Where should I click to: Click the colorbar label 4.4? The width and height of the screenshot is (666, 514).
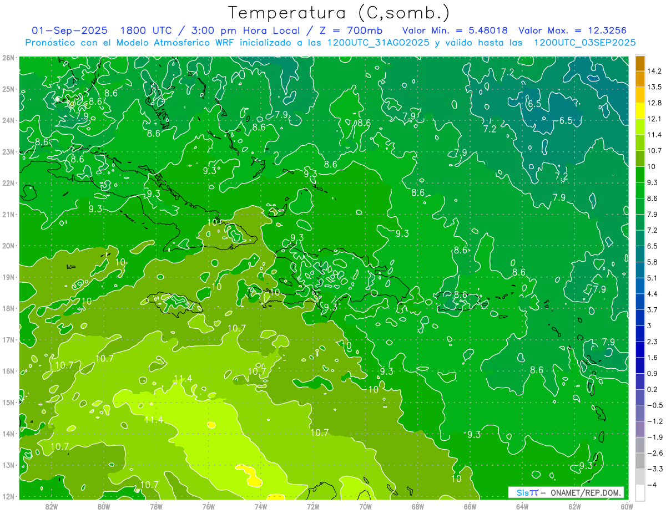(x=653, y=294)
